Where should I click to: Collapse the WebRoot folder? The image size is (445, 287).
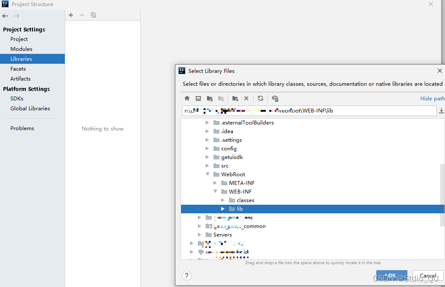pyautogui.click(x=207, y=174)
